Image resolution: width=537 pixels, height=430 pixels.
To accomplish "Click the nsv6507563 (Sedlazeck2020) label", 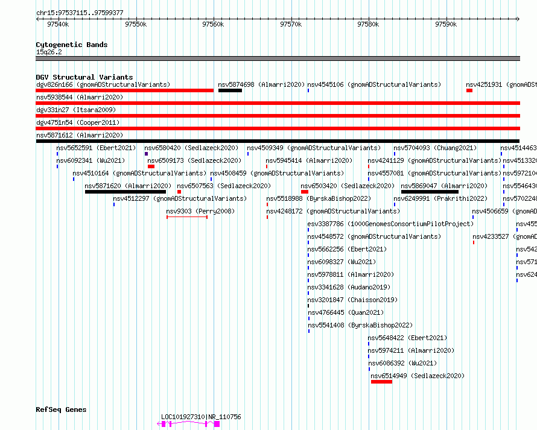I will click(x=224, y=186).
